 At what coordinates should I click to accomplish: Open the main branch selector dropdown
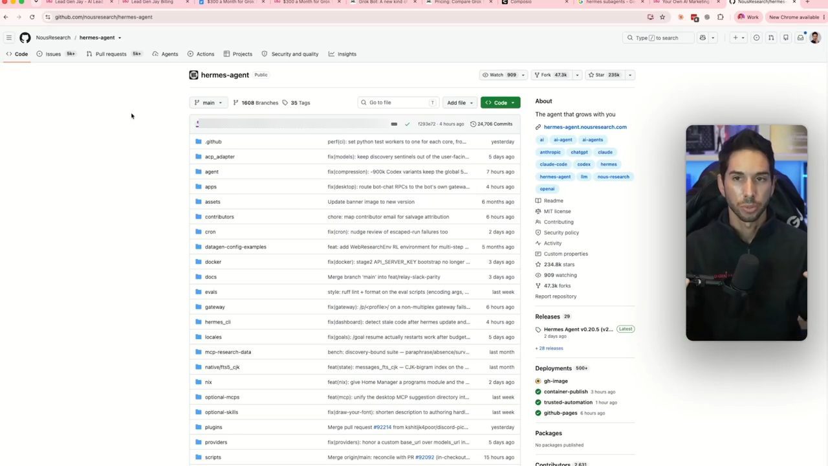208,102
